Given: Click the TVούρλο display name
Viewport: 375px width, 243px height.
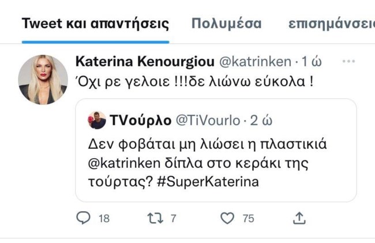Looking at the screenshot, I should (141, 120).
